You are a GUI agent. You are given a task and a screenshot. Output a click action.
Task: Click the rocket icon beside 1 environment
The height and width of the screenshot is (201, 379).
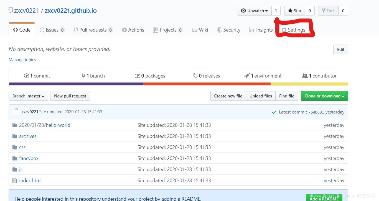point(247,76)
